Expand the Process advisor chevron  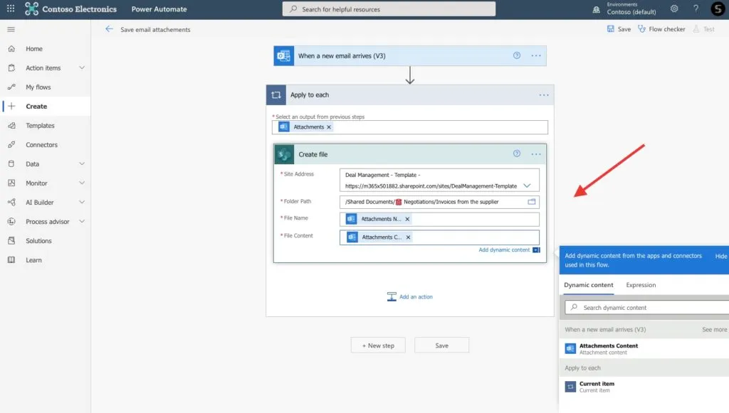(82, 221)
